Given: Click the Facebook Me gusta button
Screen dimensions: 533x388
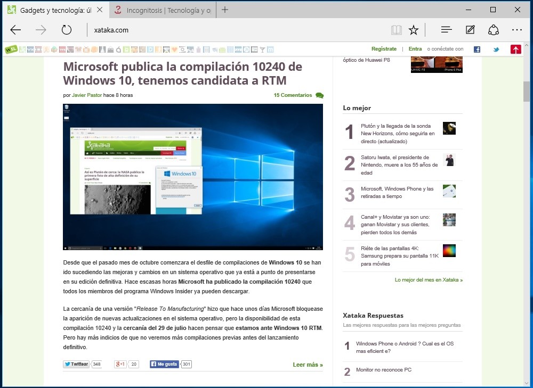Looking at the screenshot, I should 164,364.
